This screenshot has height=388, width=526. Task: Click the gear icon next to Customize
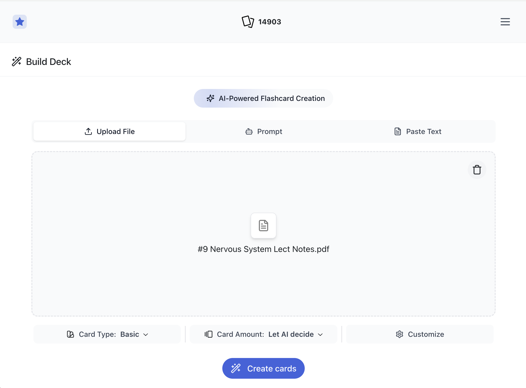coord(400,334)
